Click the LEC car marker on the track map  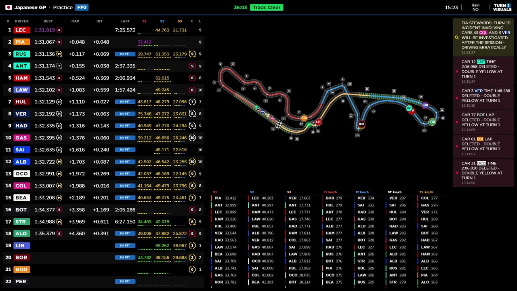click(319, 122)
